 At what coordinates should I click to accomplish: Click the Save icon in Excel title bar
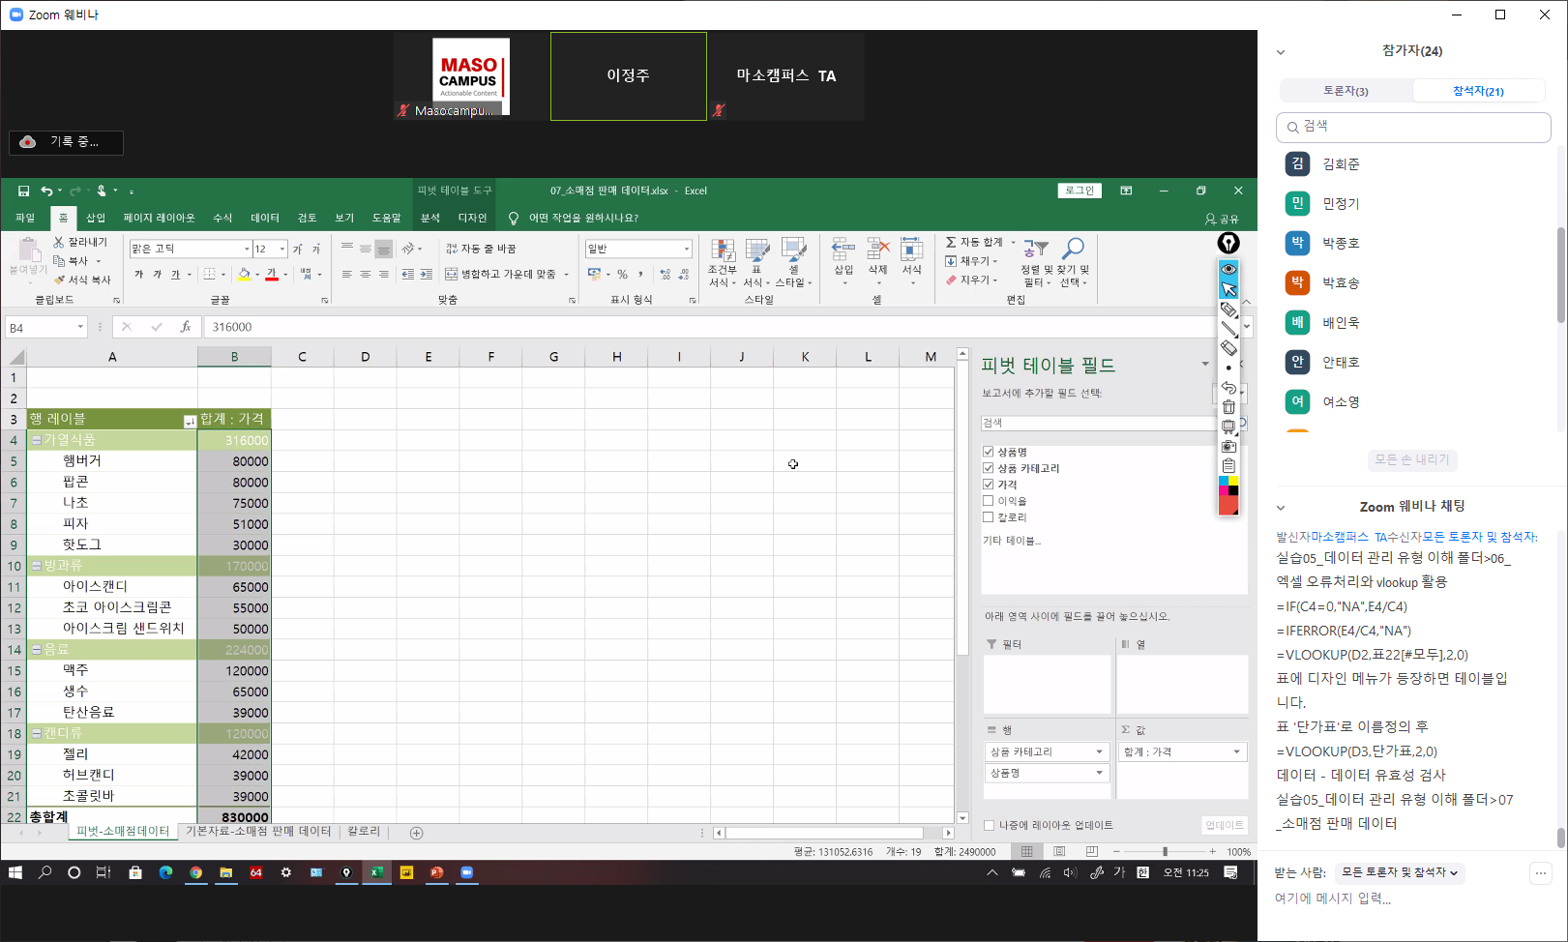23,191
